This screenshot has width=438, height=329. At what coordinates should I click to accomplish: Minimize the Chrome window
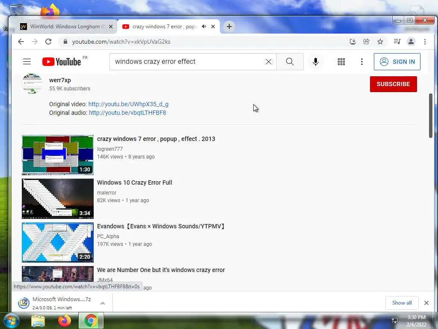[x=398, y=21]
